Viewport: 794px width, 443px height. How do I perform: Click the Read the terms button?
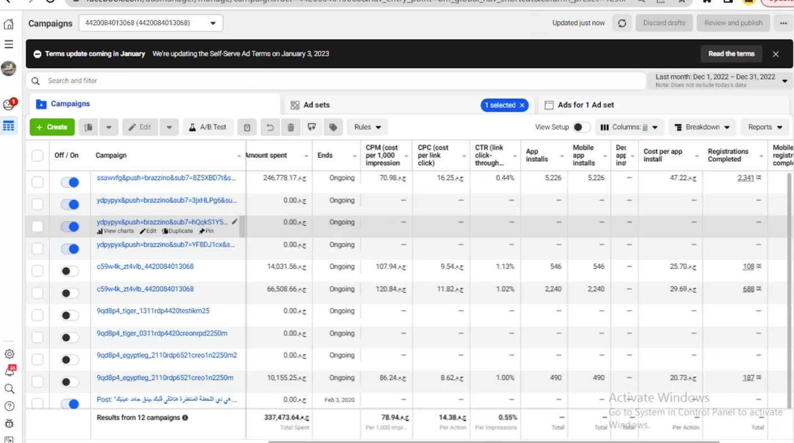click(x=731, y=54)
